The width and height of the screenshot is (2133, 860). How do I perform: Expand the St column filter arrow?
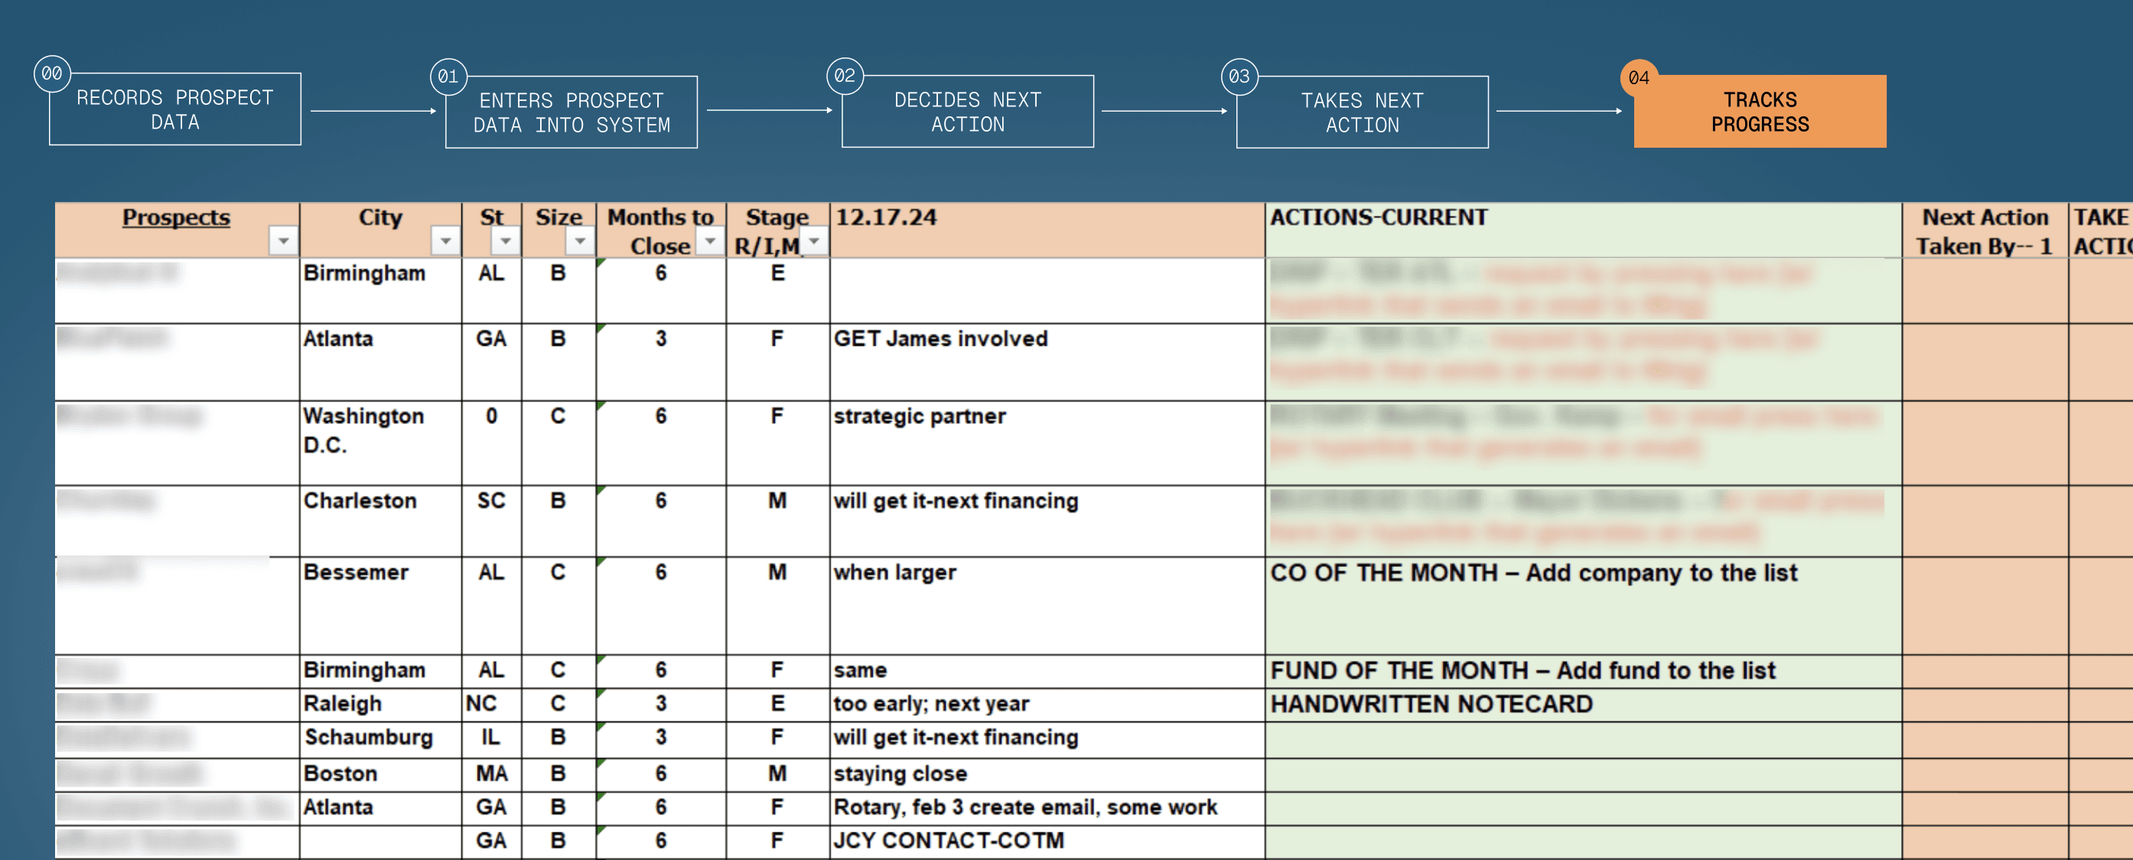(x=505, y=241)
